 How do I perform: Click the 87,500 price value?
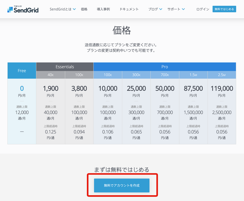point(193,89)
